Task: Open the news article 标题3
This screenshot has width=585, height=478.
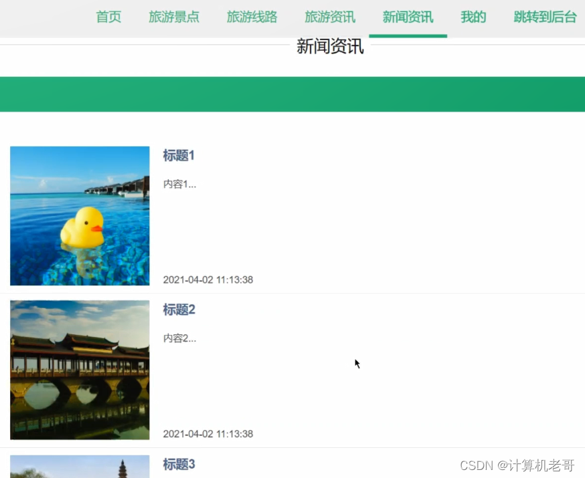Action: click(x=178, y=465)
